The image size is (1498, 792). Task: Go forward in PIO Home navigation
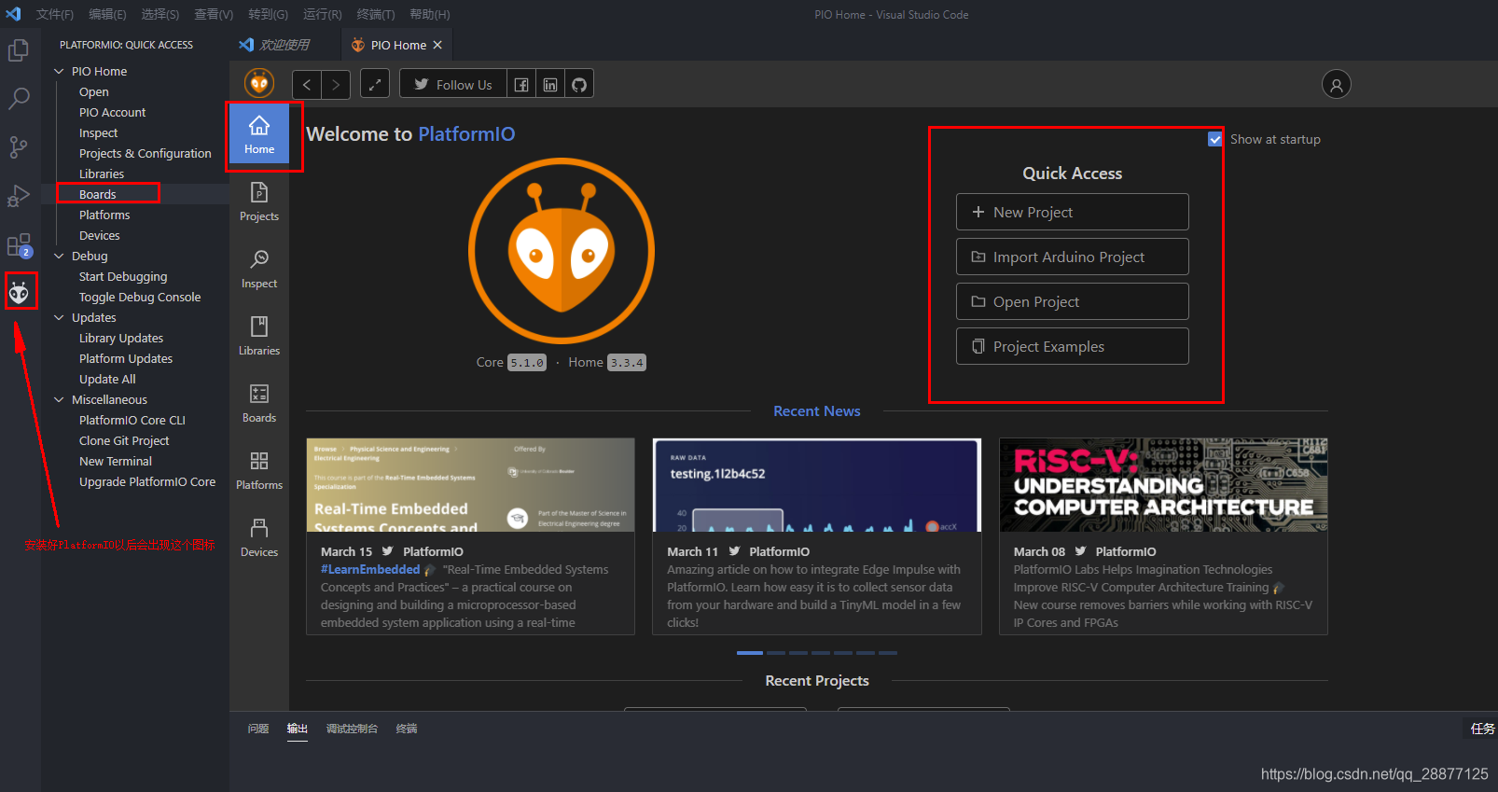(x=337, y=85)
